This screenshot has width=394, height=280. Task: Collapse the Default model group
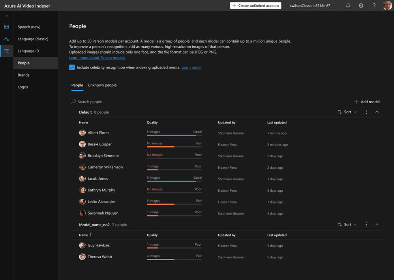click(x=377, y=112)
